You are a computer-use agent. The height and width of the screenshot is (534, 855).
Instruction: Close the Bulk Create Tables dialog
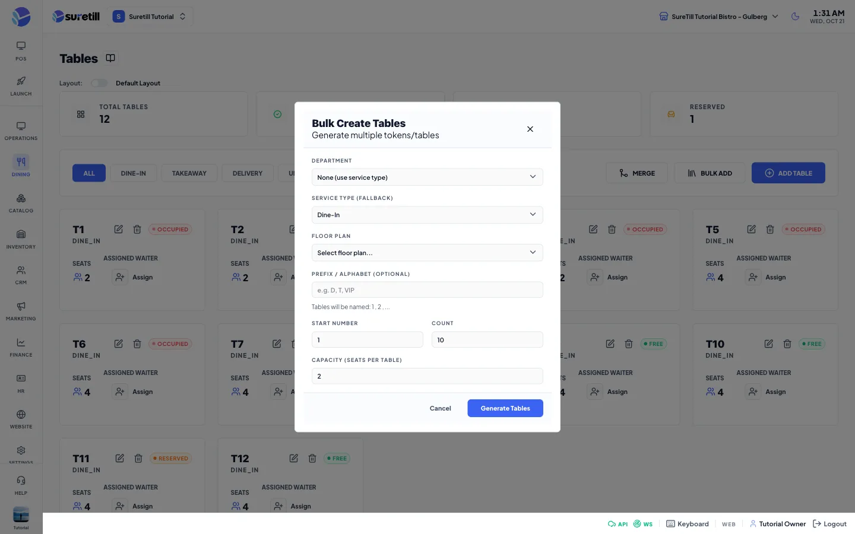point(530,129)
